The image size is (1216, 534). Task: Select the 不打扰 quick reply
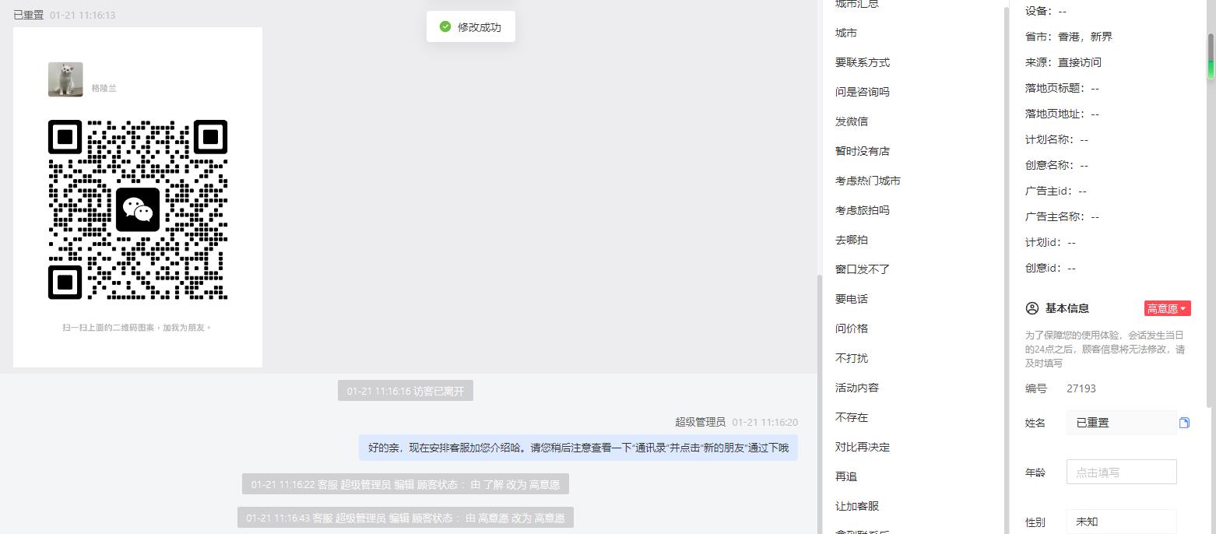click(852, 358)
